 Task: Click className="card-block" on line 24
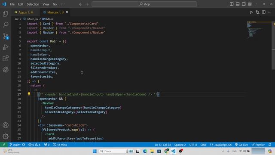click(66, 125)
